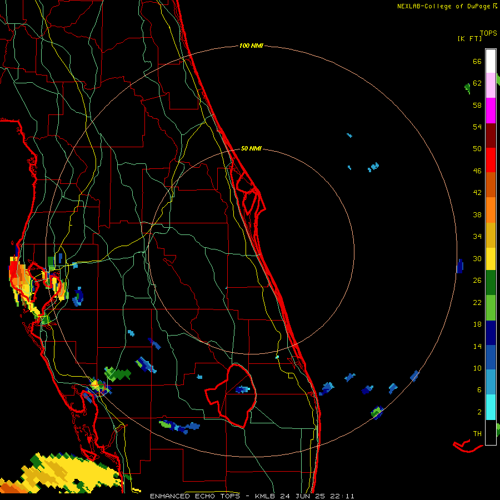The image size is (500, 500).
Task: Select the bright orange legend swatch
Action: coord(491,210)
